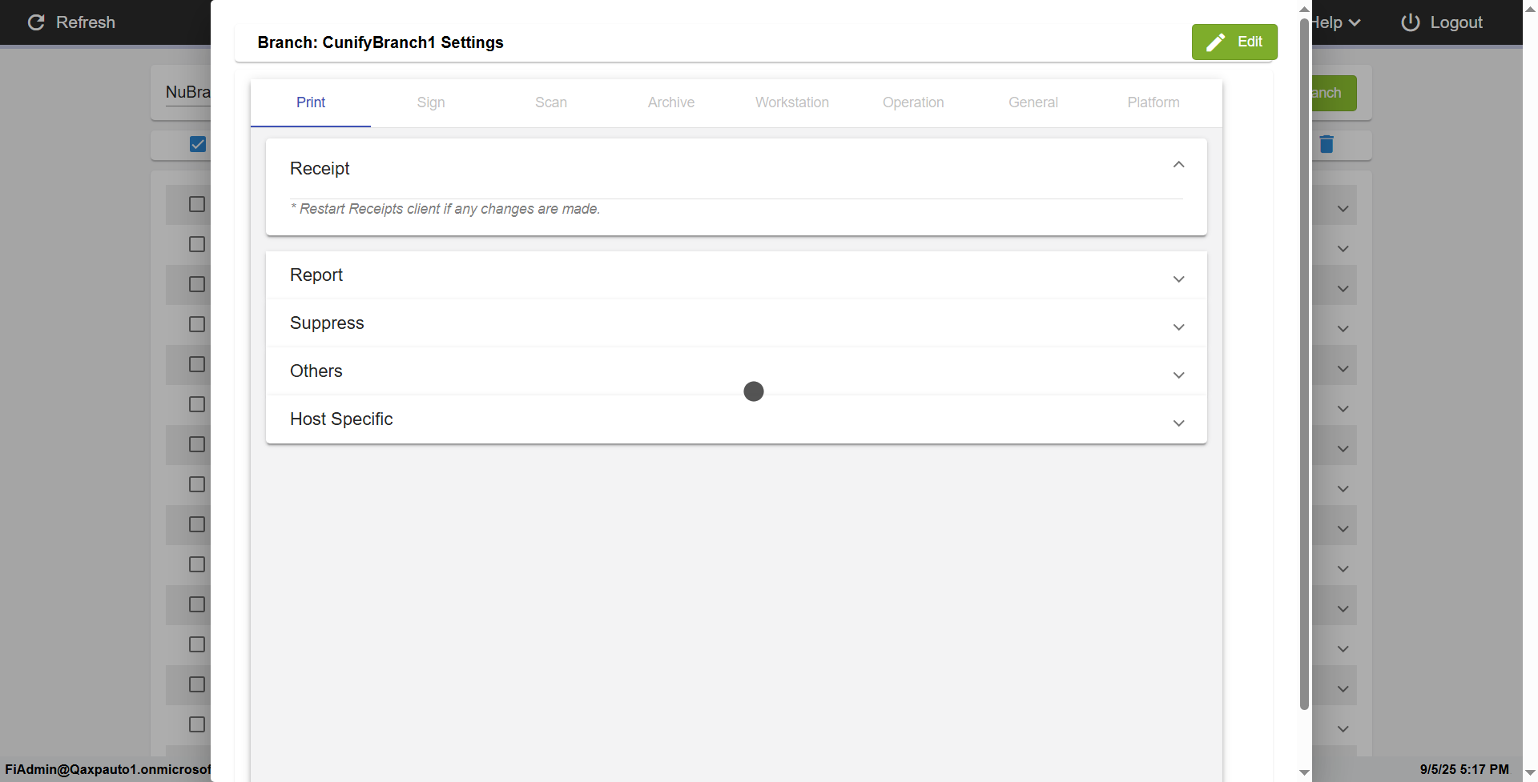Click the scrollbar up arrow of dialog
Screen dimensions: 1538x782
click(1304, 9)
